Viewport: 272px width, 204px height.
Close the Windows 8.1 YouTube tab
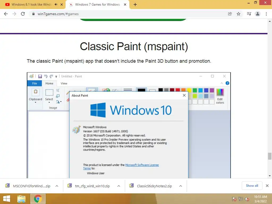click(x=62, y=5)
